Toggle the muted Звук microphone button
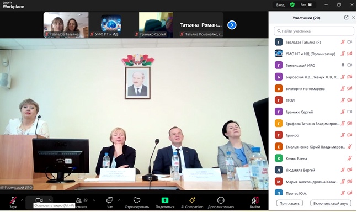357x212 pixels. (13, 200)
